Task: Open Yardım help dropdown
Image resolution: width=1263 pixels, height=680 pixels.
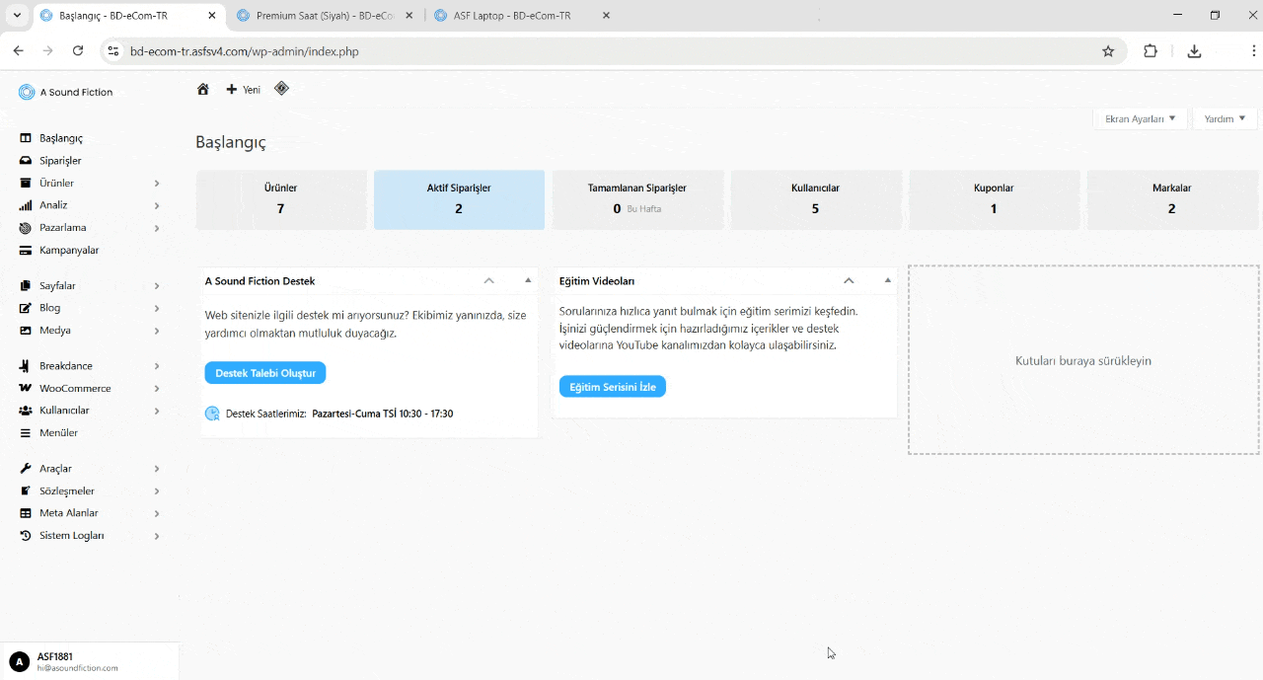Action: click(1225, 118)
